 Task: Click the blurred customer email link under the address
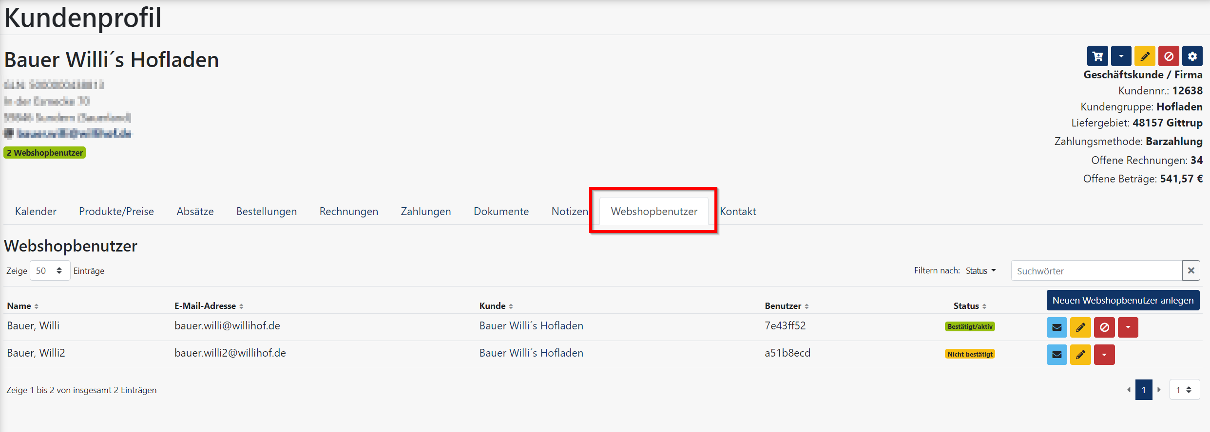coord(74,133)
